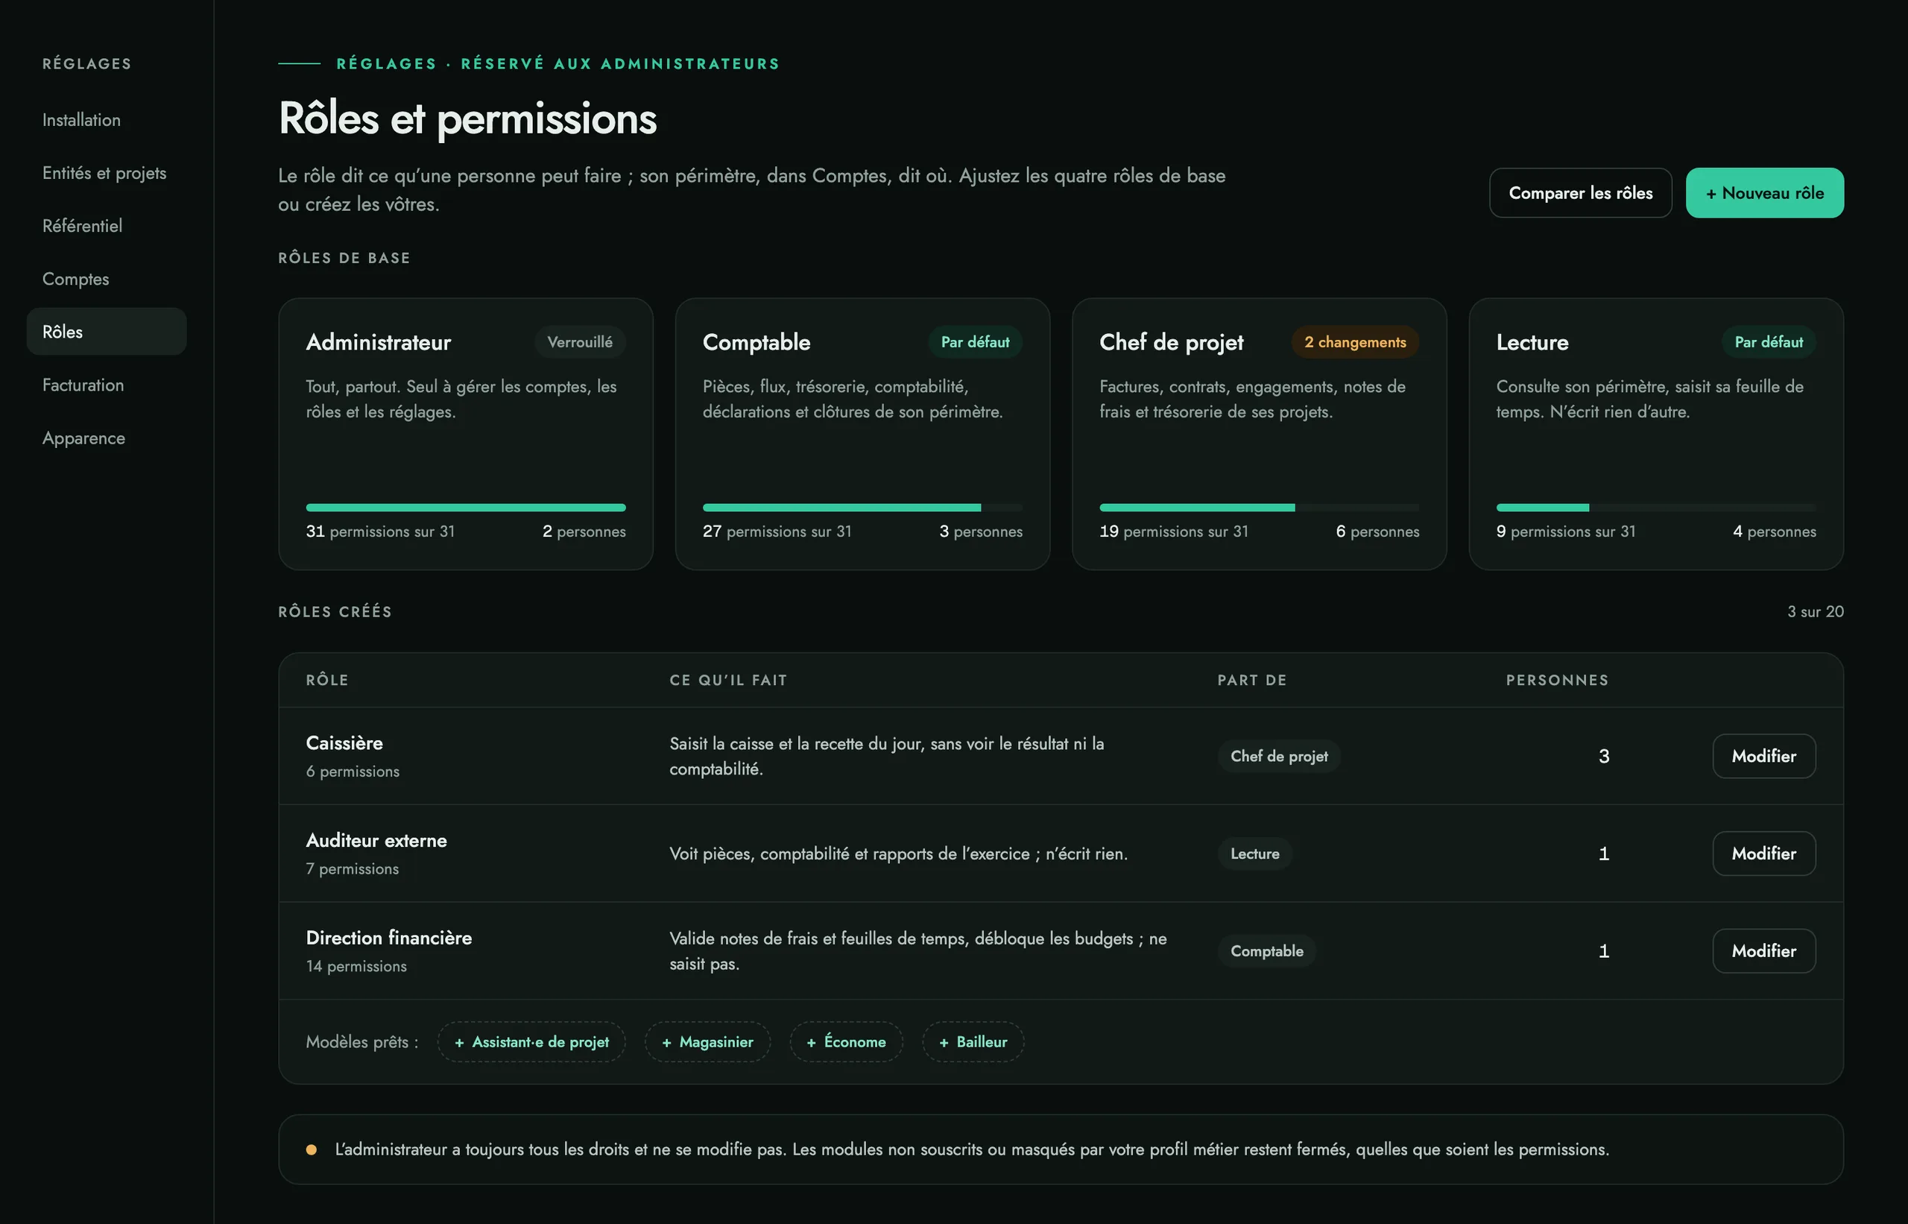Click the Comptable tag for Direction financière
This screenshot has height=1224, width=1908.
(1267, 950)
